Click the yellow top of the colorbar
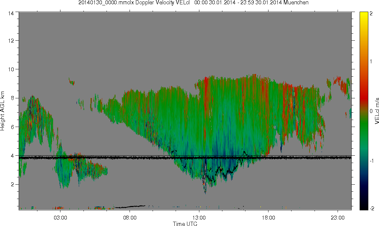This screenshot has width=379, height=226. [x=364, y=16]
